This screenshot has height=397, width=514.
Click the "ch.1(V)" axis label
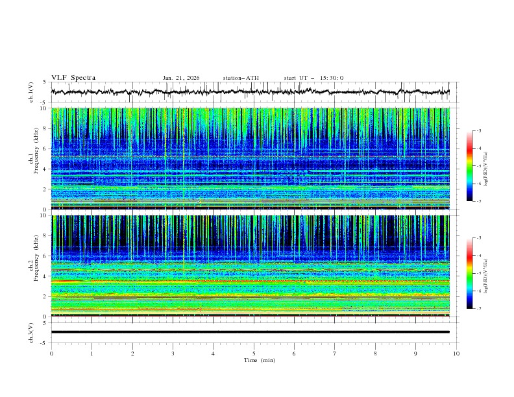pos(31,92)
